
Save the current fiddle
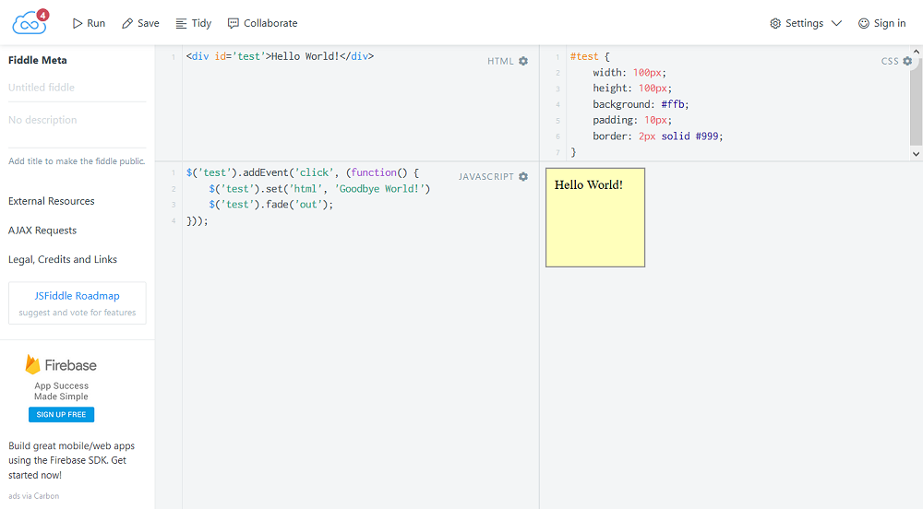(x=140, y=23)
